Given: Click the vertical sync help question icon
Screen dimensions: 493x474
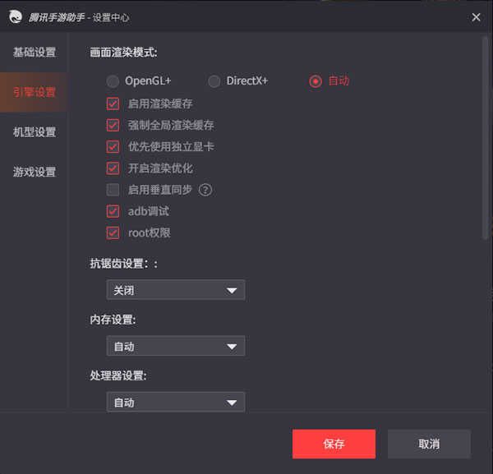Looking at the screenshot, I should (205, 190).
